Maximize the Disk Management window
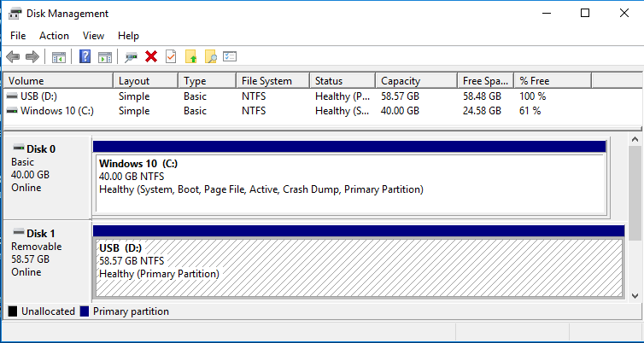The image size is (644, 343). (x=585, y=13)
